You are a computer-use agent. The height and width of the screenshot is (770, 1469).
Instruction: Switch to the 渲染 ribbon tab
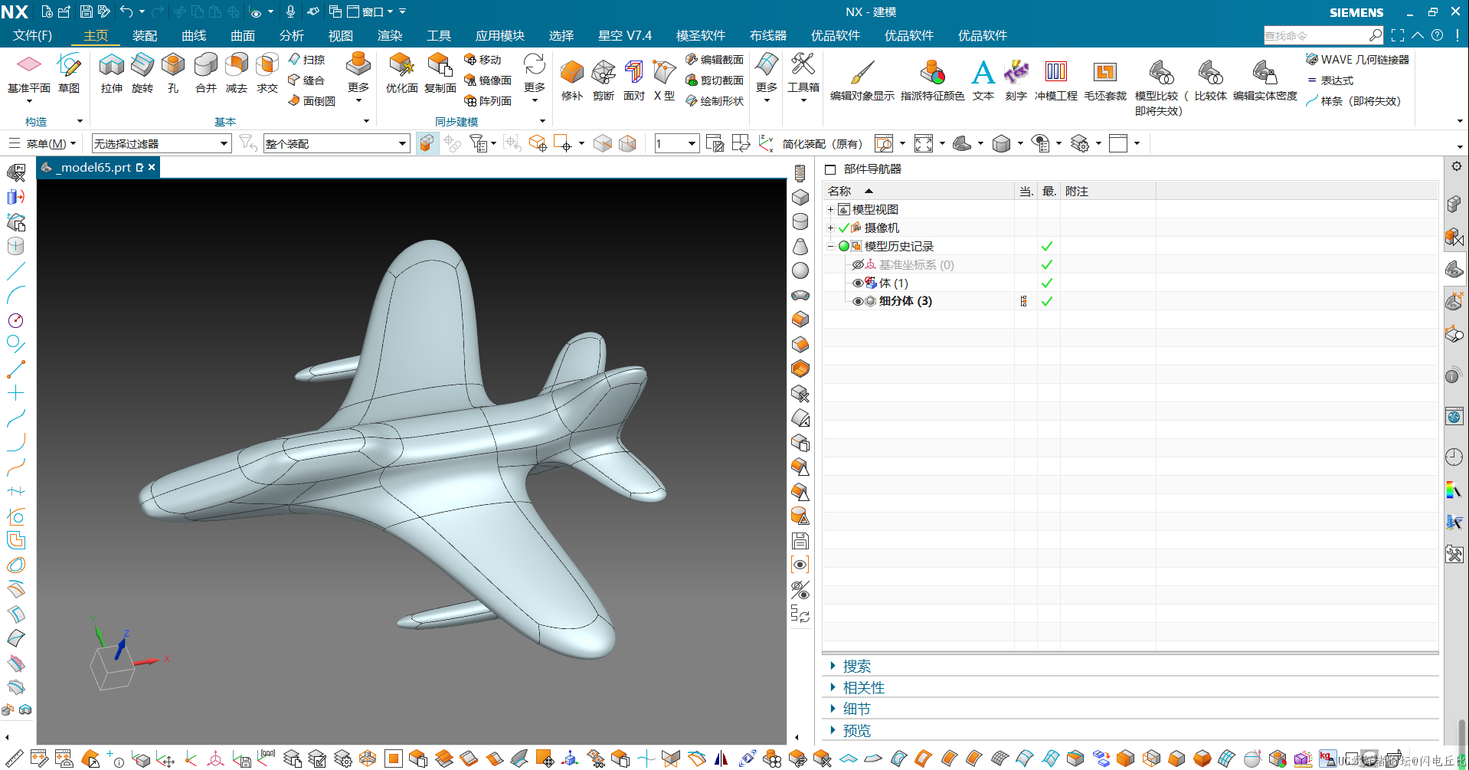point(390,36)
